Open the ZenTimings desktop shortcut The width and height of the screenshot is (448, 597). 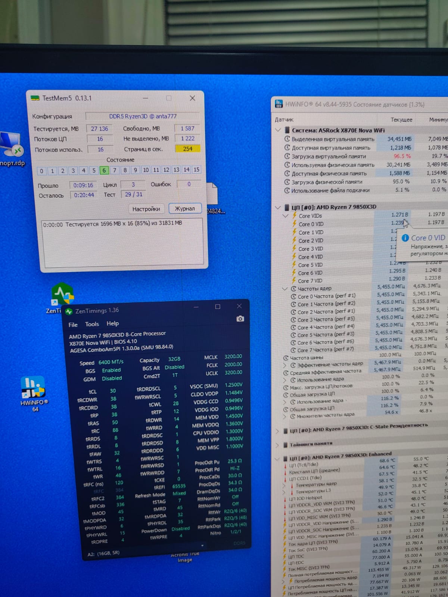pyautogui.click(x=62, y=298)
